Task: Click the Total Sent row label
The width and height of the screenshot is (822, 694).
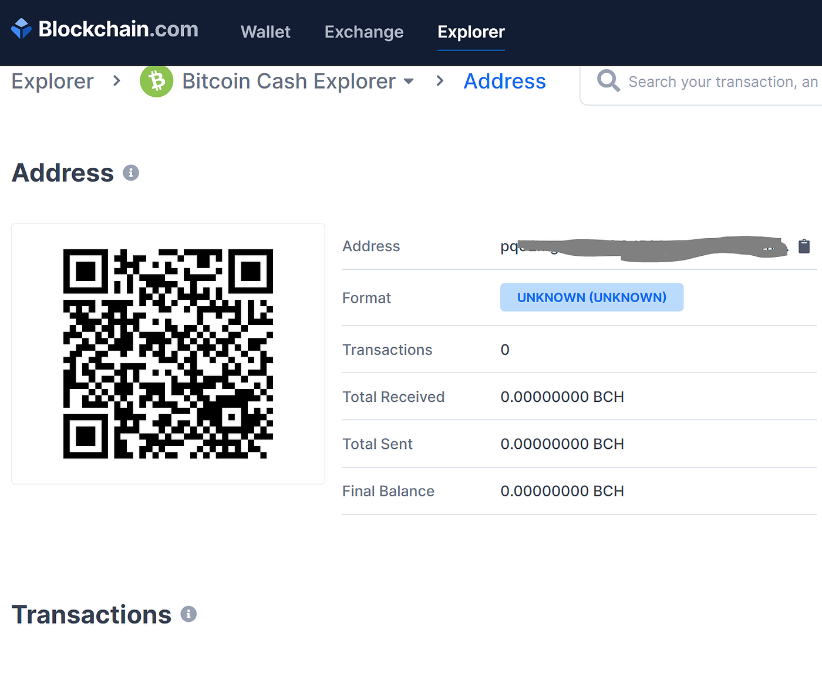Action: coord(378,444)
